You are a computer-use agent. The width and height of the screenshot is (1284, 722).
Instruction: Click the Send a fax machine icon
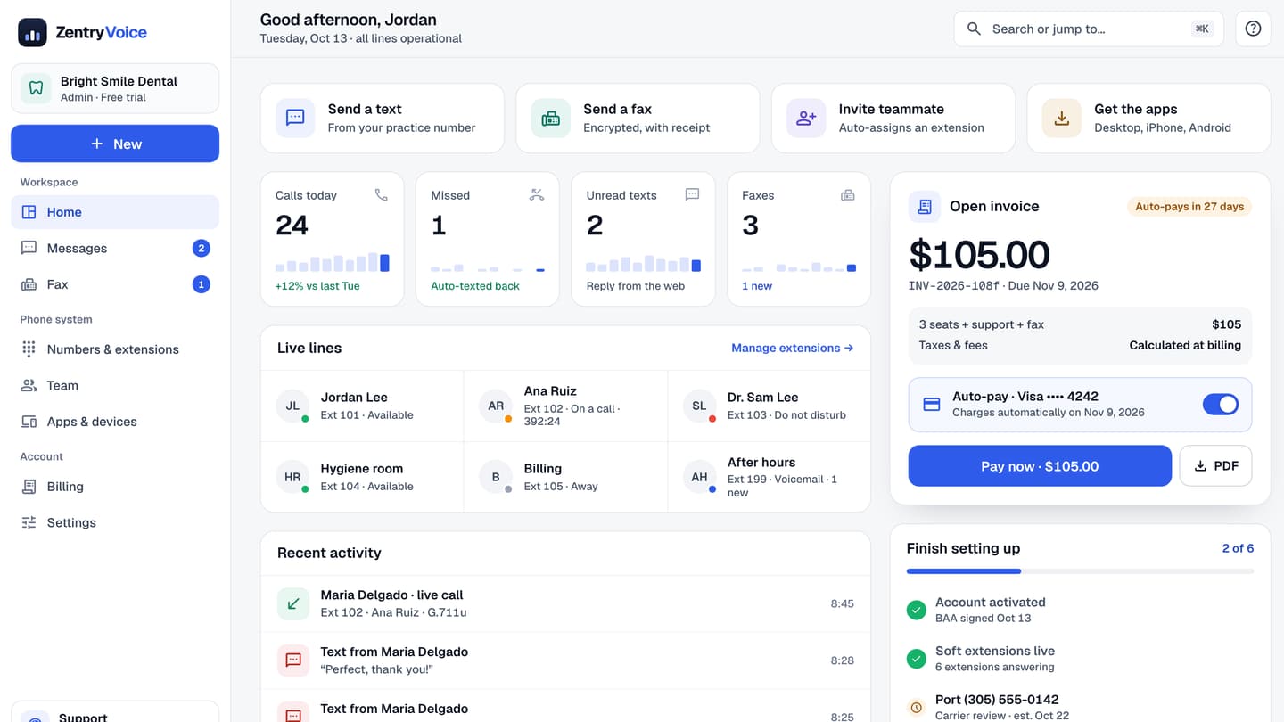(x=551, y=118)
